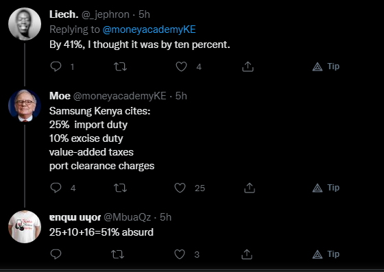The image size is (384, 272).
Task: Like the 51% absurd tweet
Action: (x=180, y=254)
